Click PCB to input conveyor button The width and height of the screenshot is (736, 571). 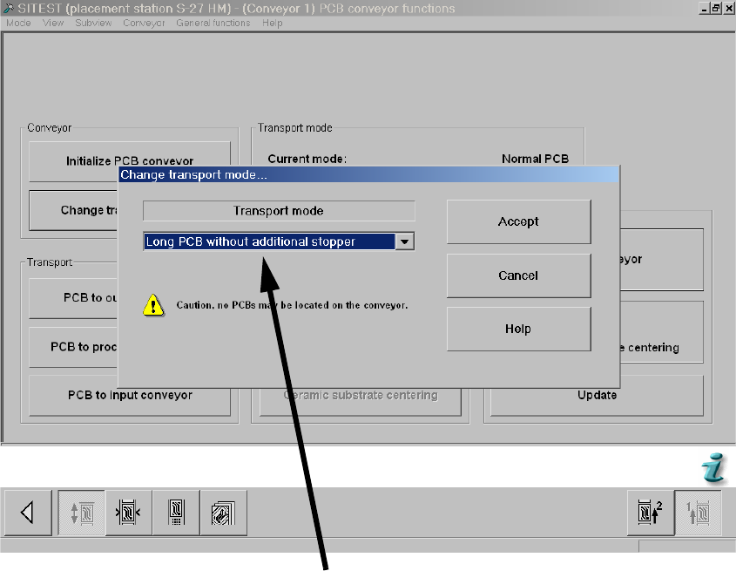tap(130, 395)
